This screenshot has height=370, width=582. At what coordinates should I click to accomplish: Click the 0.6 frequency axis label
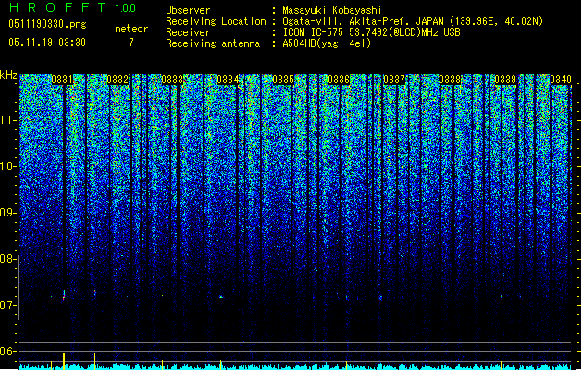click(x=7, y=351)
